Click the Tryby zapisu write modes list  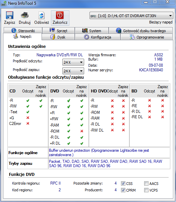pos(105,163)
